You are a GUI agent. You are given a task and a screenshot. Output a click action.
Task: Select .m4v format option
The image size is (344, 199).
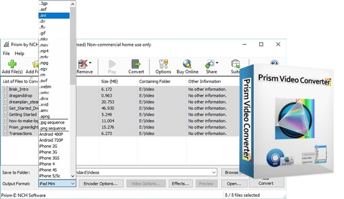pos(54,57)
